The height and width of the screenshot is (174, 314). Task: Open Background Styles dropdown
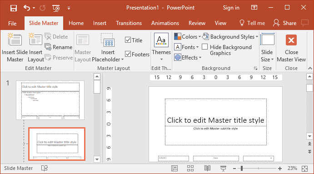point(230,37)
